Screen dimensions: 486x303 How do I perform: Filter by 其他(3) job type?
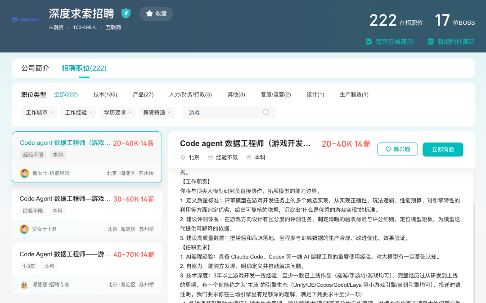point(236,94)
